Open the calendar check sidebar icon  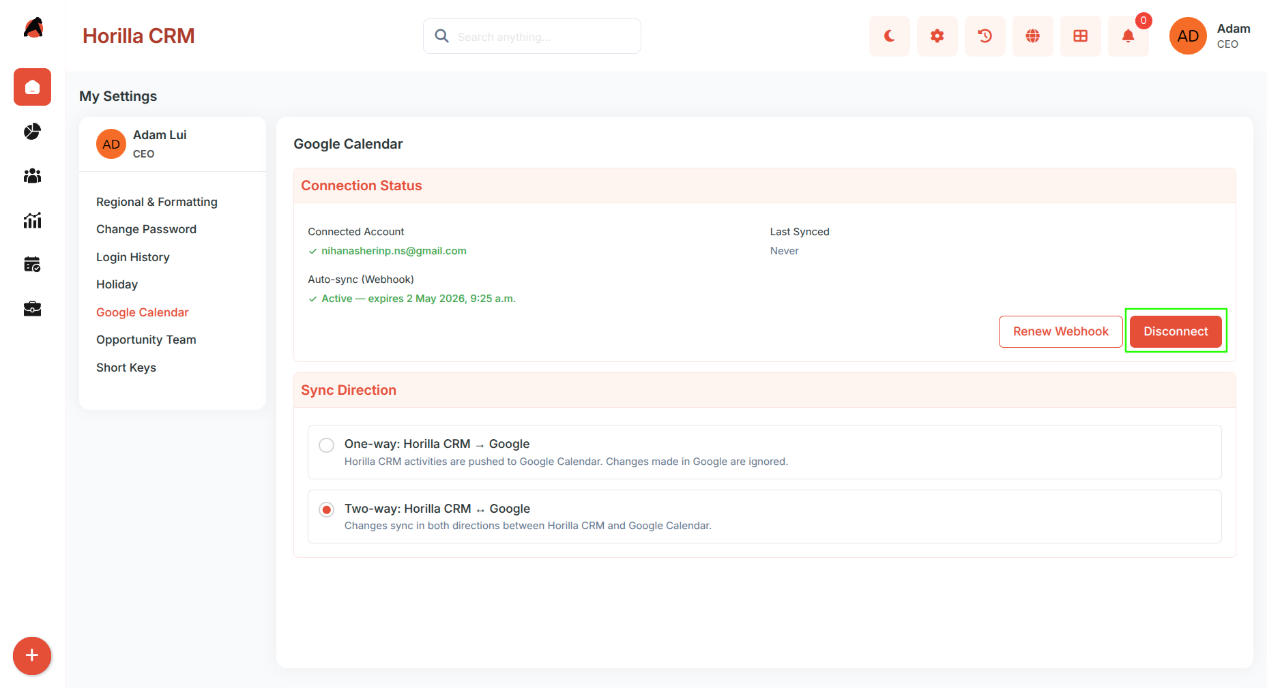pyautogui.click(x=32, y=264)
